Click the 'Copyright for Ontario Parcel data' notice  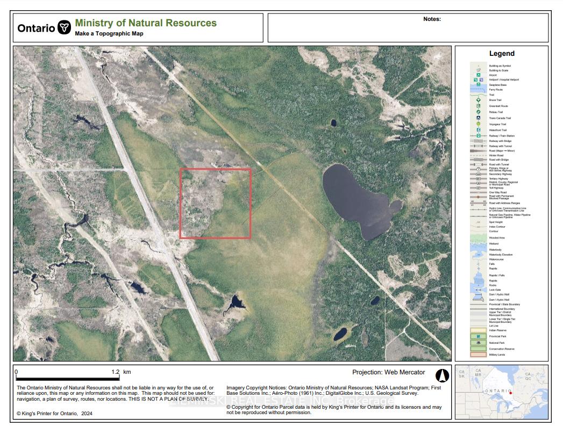coord(334,410)
